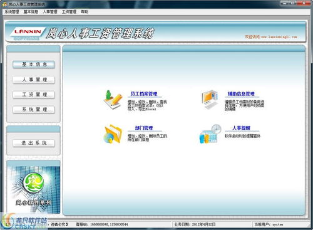The width and height of the screenshot is (313, 230).
Task: Select the 工资管理 sidebar button
Action: (x=34, y=95)
